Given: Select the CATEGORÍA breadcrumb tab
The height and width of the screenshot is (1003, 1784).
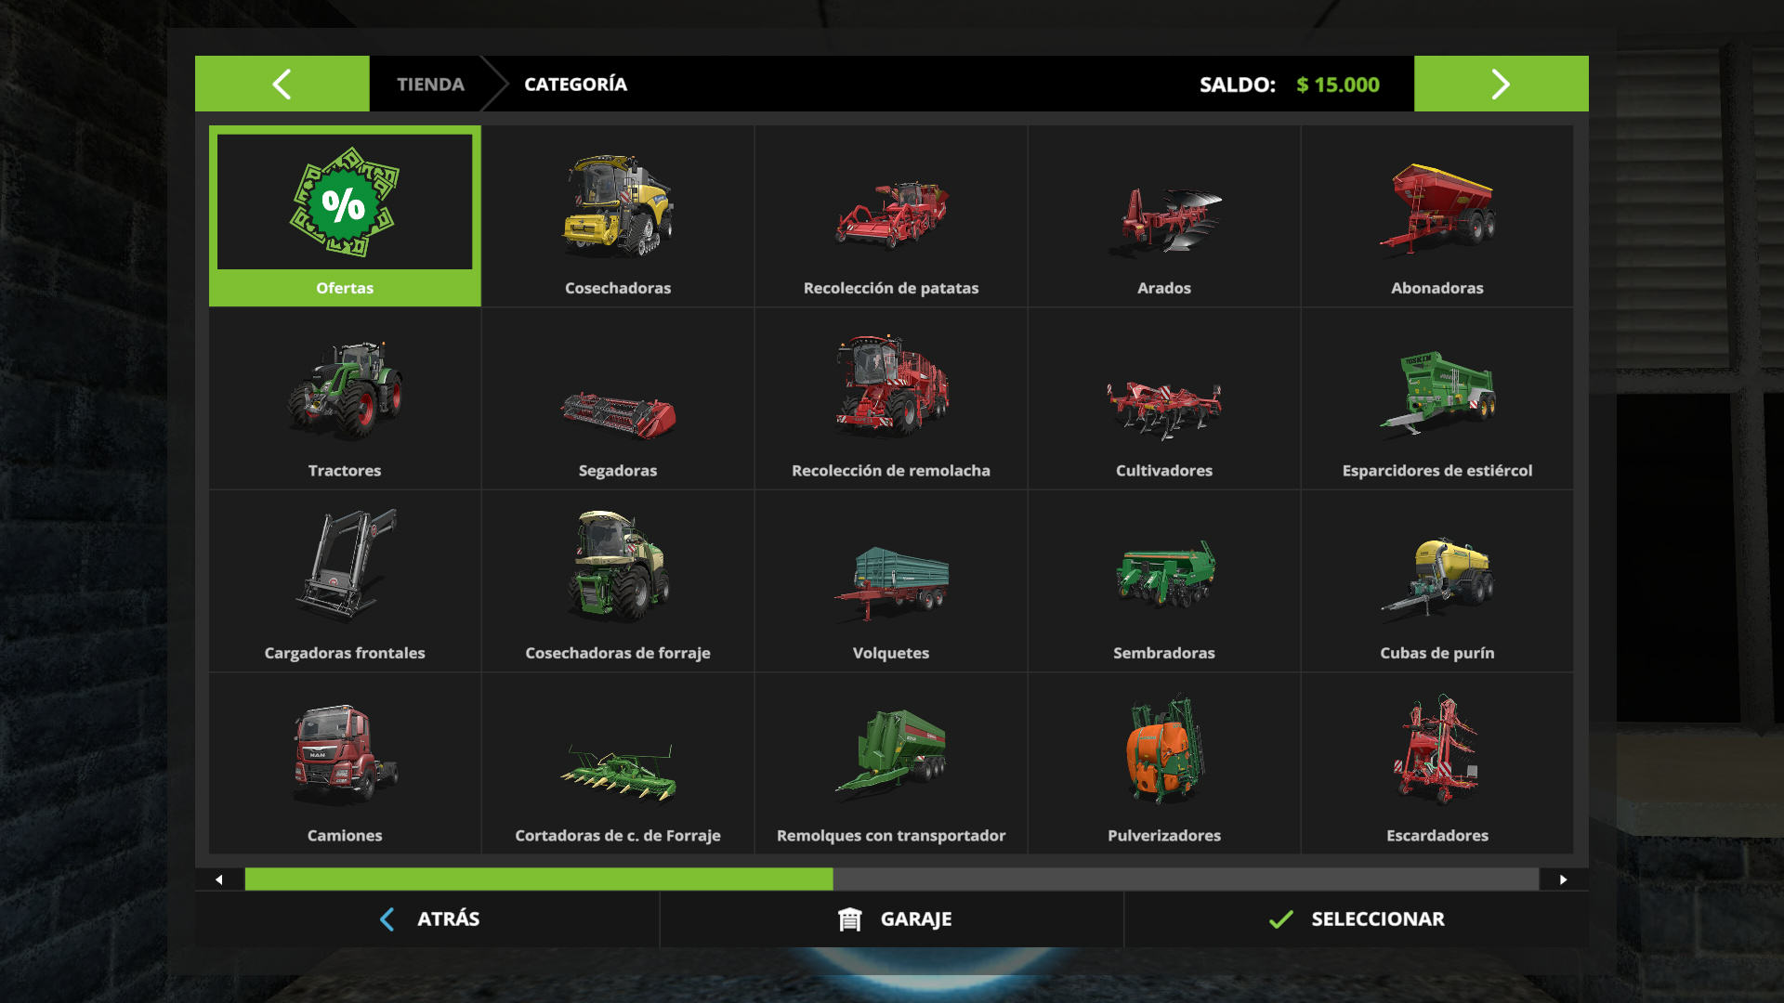Looking at the screenshot, I should click(575, 85).
